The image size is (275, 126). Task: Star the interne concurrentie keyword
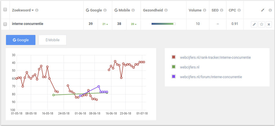pyautogui.click(x=262, y=24)
